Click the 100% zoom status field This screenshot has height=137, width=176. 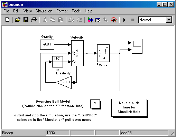58,133
